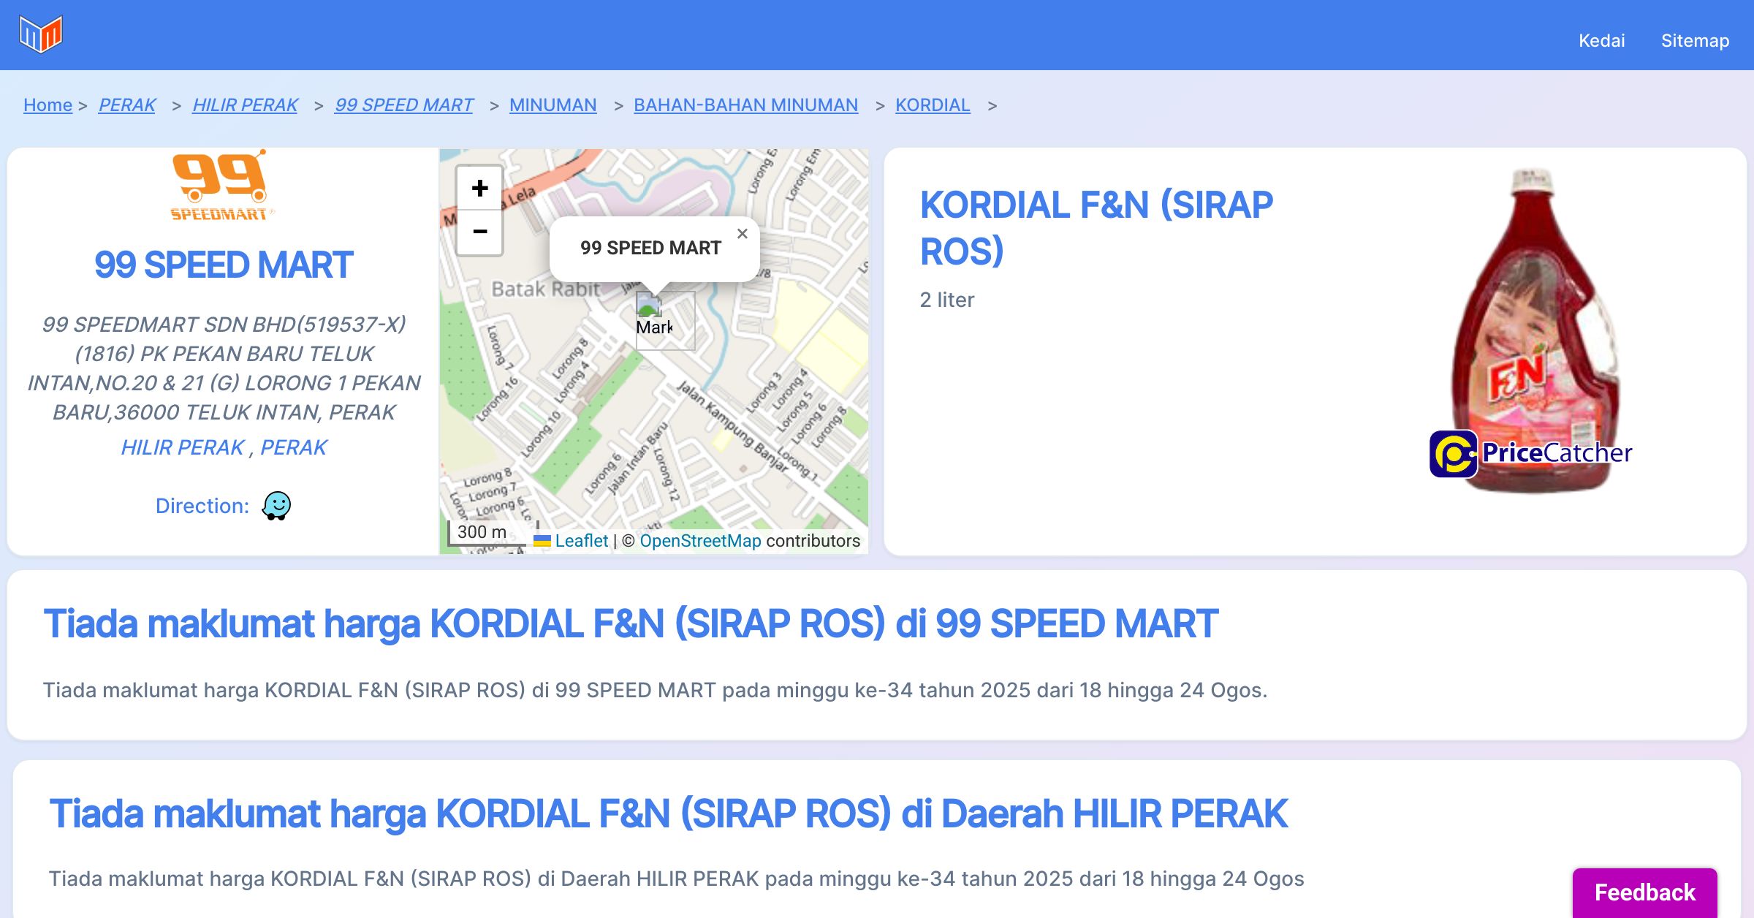The width and height of the screenshot is (1754, 918).
Task: Open the BAHAN-BAHAN MINUMAN breadcrumb link
Action: (745, 105)
